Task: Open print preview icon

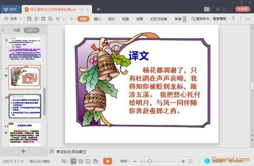Action: point(50,19)
